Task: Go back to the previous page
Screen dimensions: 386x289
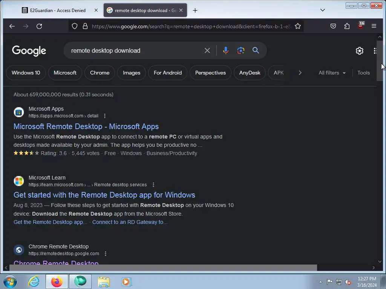Action: coord(12,26)
